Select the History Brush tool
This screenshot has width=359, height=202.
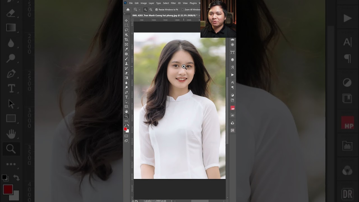126,68
